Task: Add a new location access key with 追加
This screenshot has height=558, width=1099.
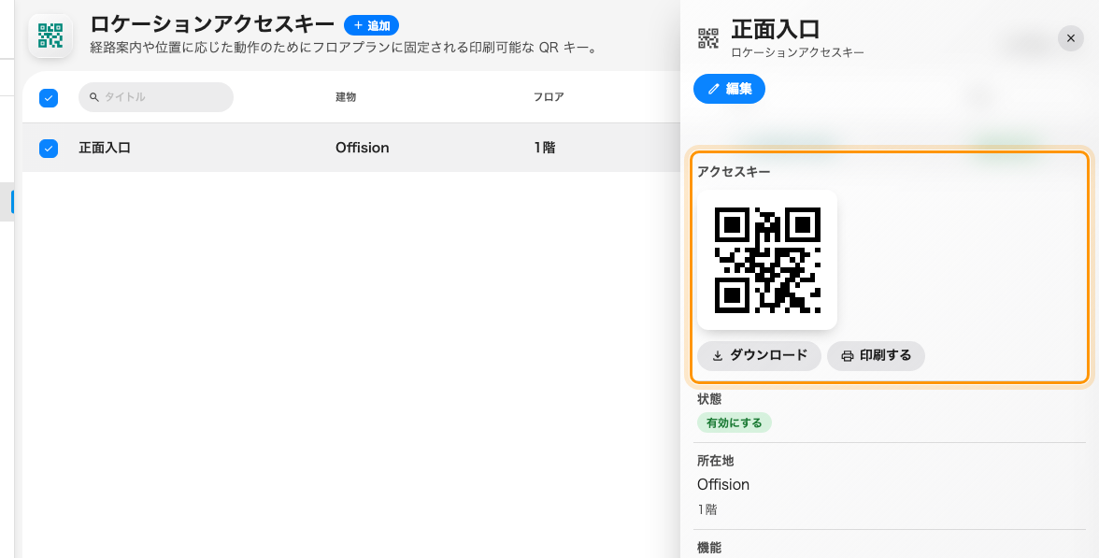Action: (372, 26)
